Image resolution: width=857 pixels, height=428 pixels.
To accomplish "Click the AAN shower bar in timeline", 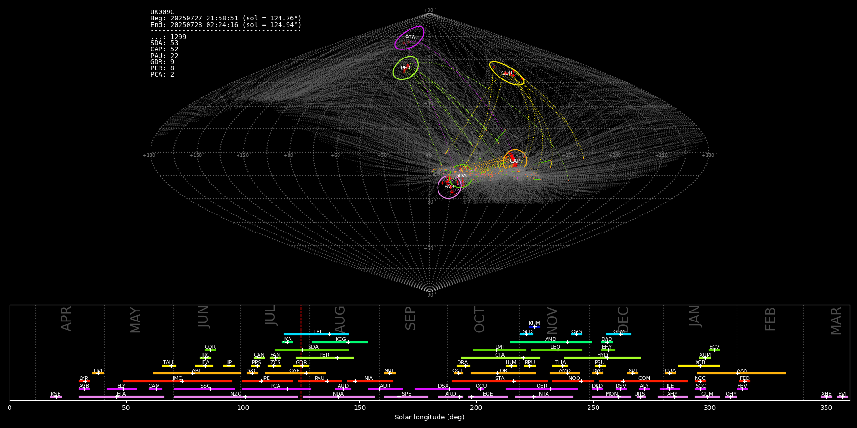I will [x=741, y=373].
